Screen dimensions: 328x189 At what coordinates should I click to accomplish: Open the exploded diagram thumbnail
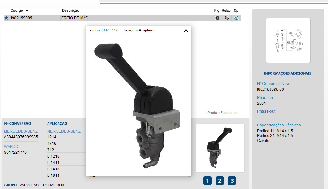(x=288, y=40)
